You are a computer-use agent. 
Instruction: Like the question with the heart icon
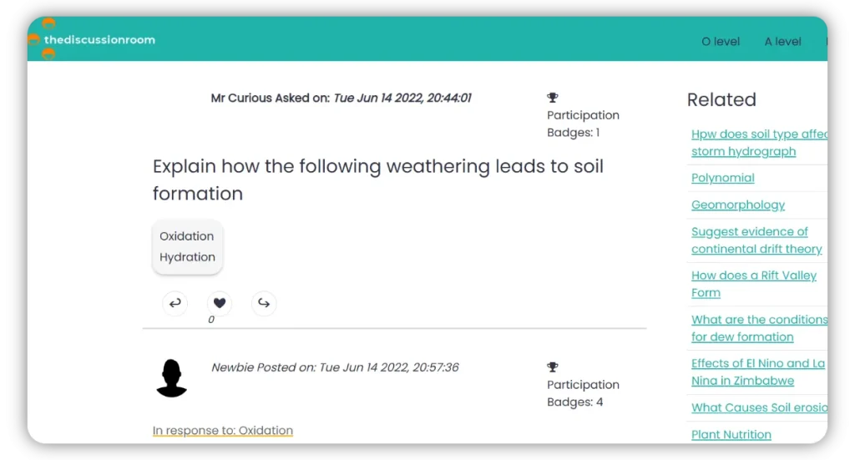(x=220, y=303)
